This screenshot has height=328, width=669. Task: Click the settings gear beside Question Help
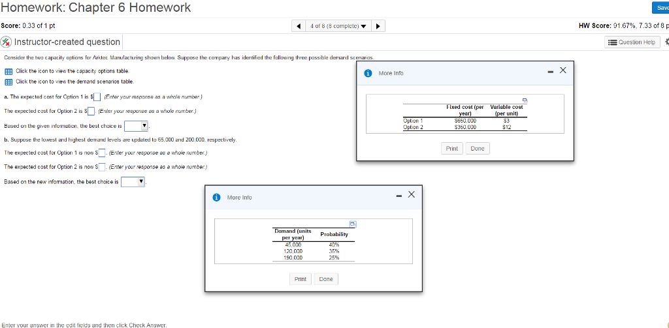point(666,42)
